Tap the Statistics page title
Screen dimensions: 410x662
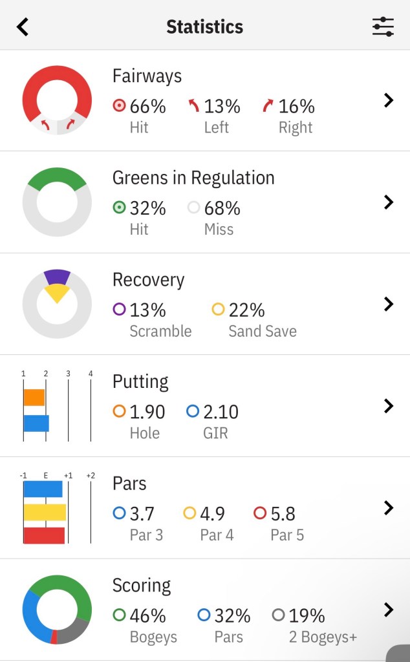[x=204, y=27]
